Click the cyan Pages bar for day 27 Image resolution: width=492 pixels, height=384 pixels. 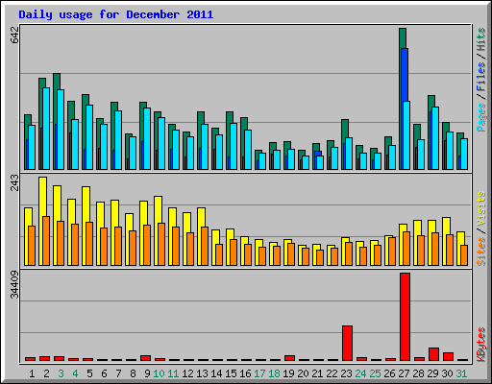click(x=406, y=135)
